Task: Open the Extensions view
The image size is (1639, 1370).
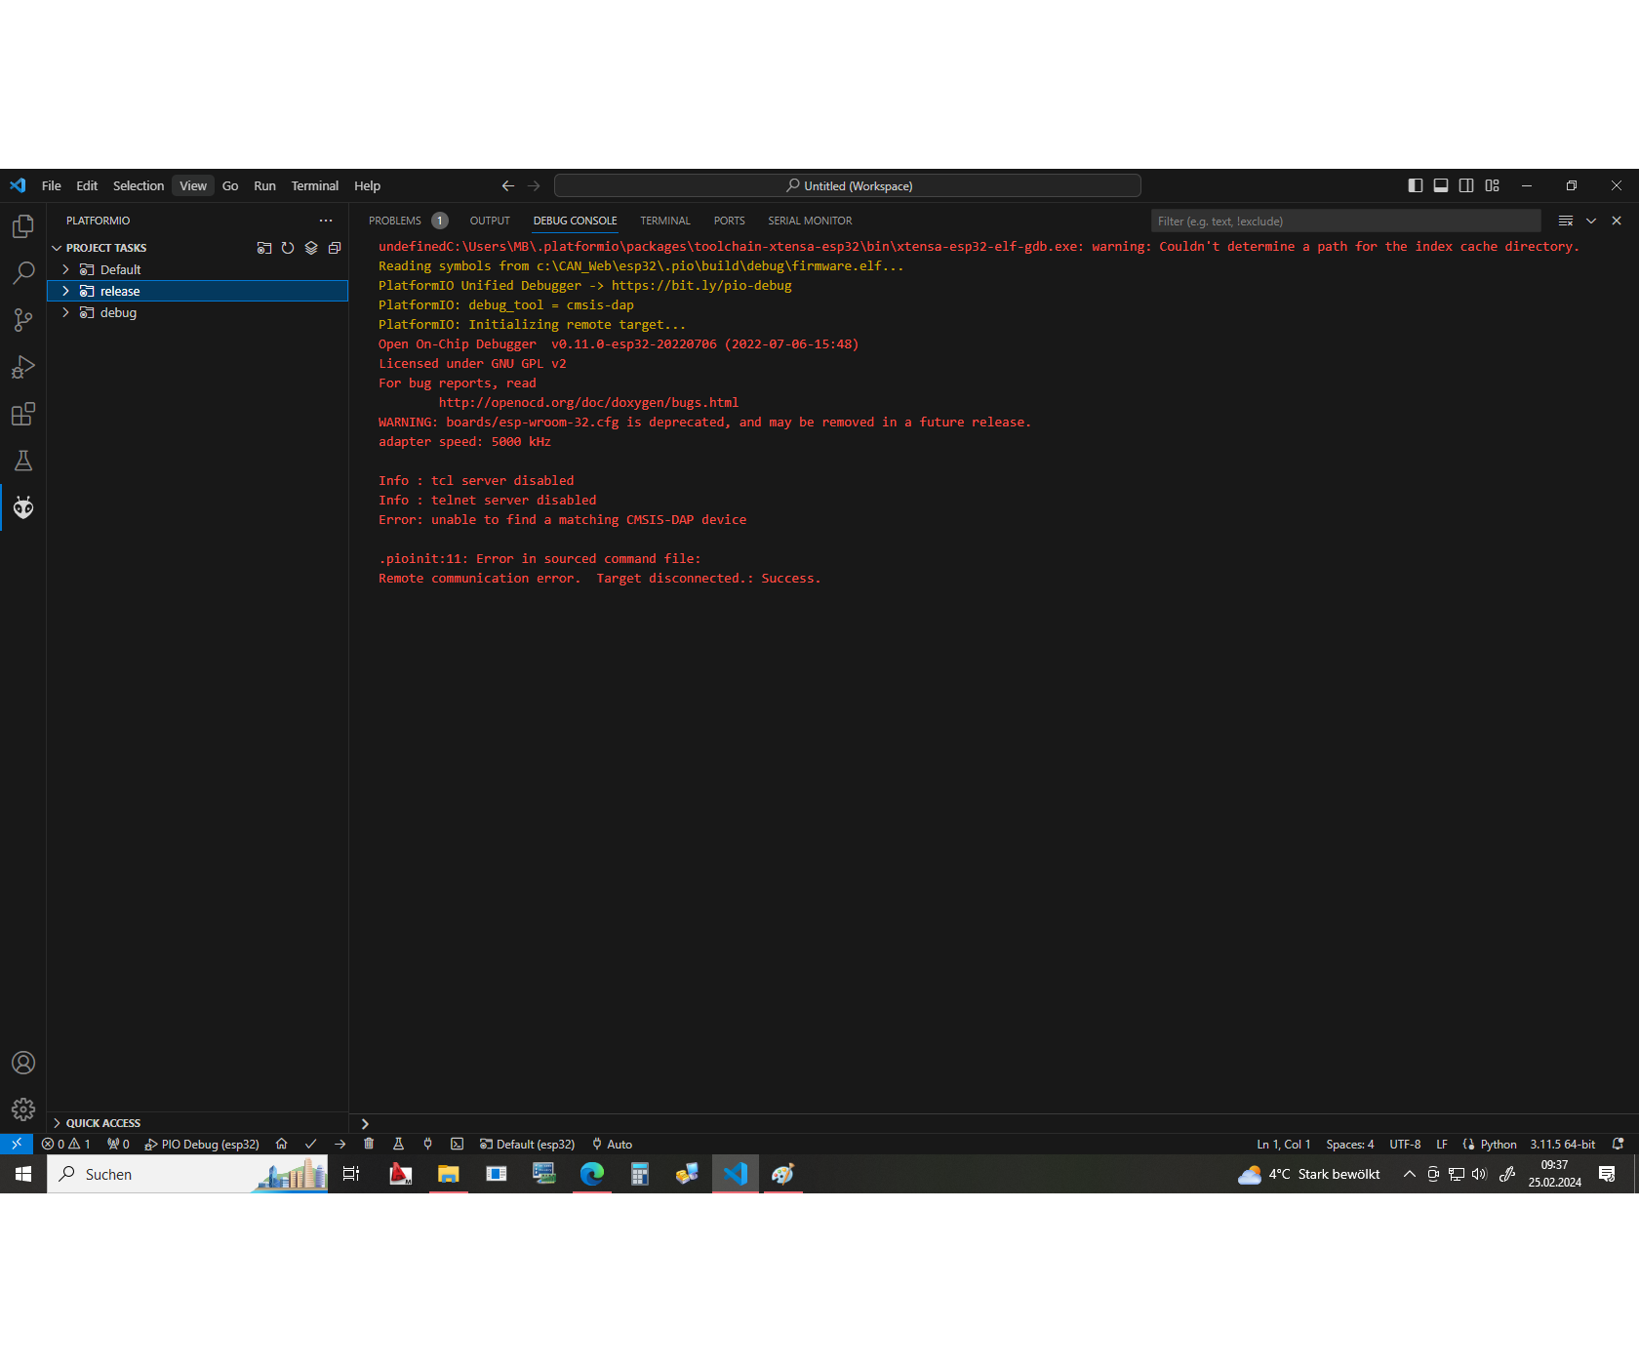Action: pyautogui.click(x=23, y=414)
